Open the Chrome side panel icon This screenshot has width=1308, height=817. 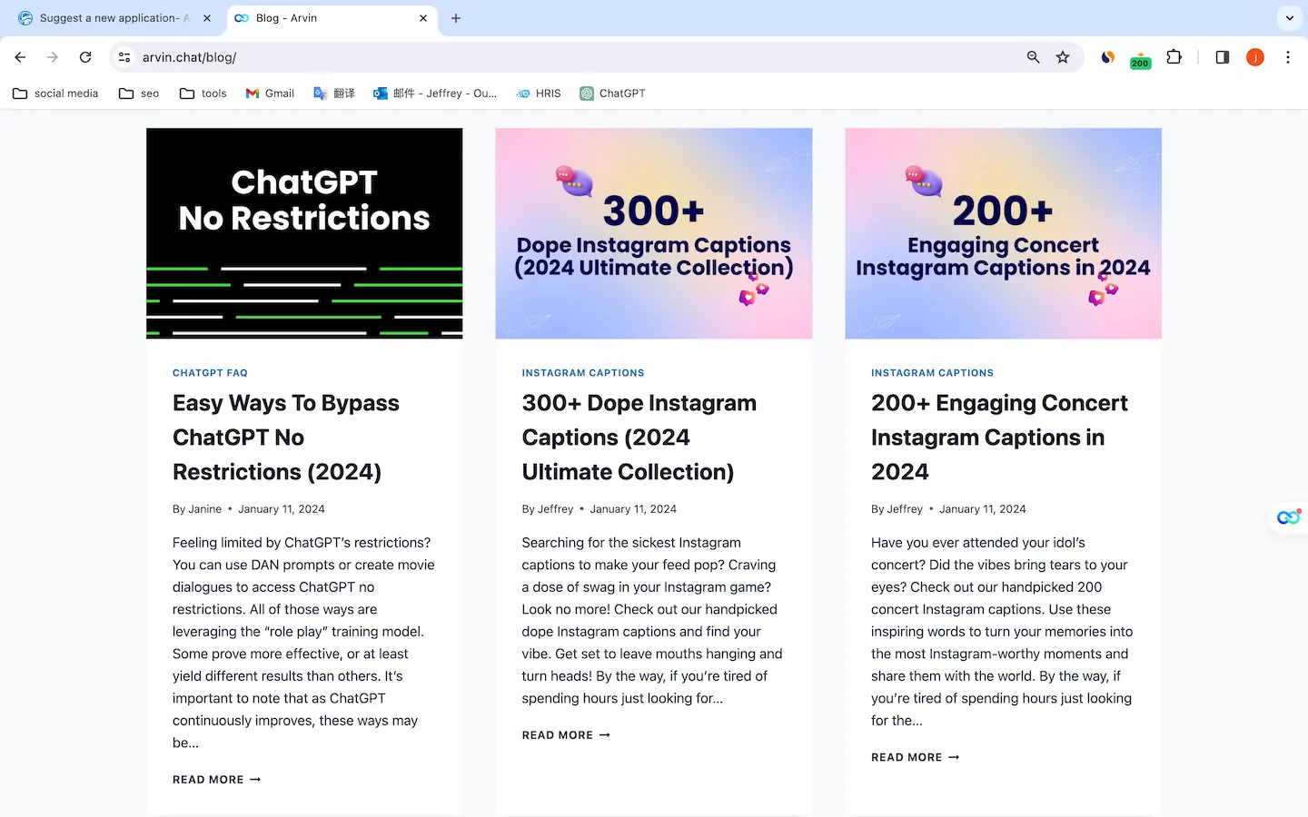(x=1222, y=56)
